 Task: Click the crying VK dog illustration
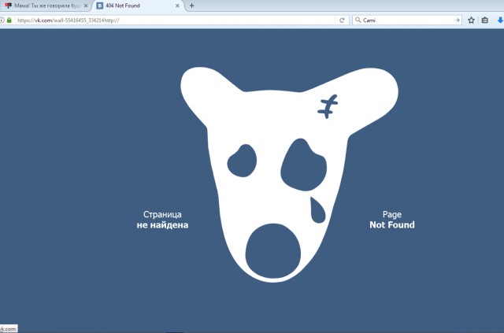point(289,175)
